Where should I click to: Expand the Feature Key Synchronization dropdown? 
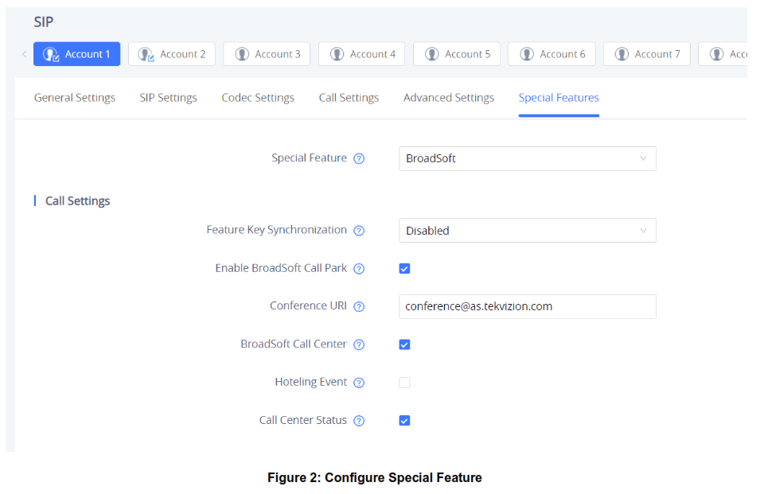tap(527, 231)
